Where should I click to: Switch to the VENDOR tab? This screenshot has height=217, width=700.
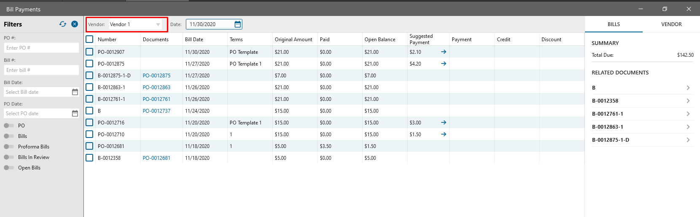click(671, 24)
